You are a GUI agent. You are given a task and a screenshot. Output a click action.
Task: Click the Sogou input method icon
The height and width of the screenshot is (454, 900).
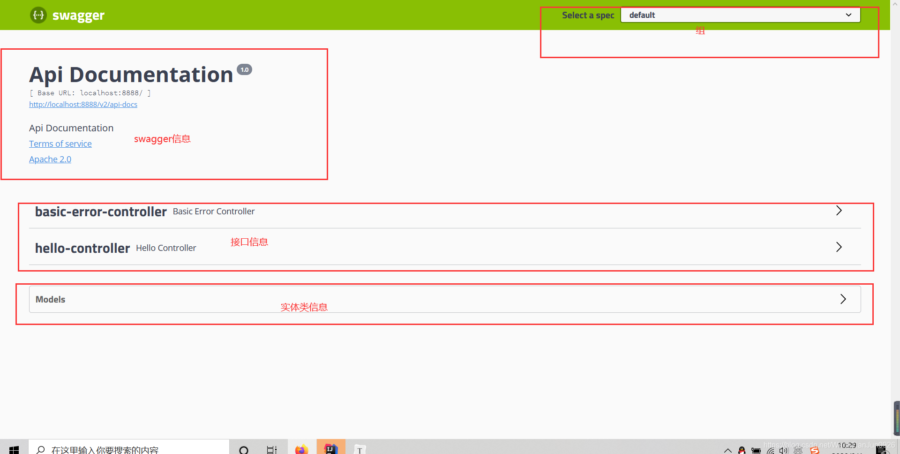[x=815, y=450]
